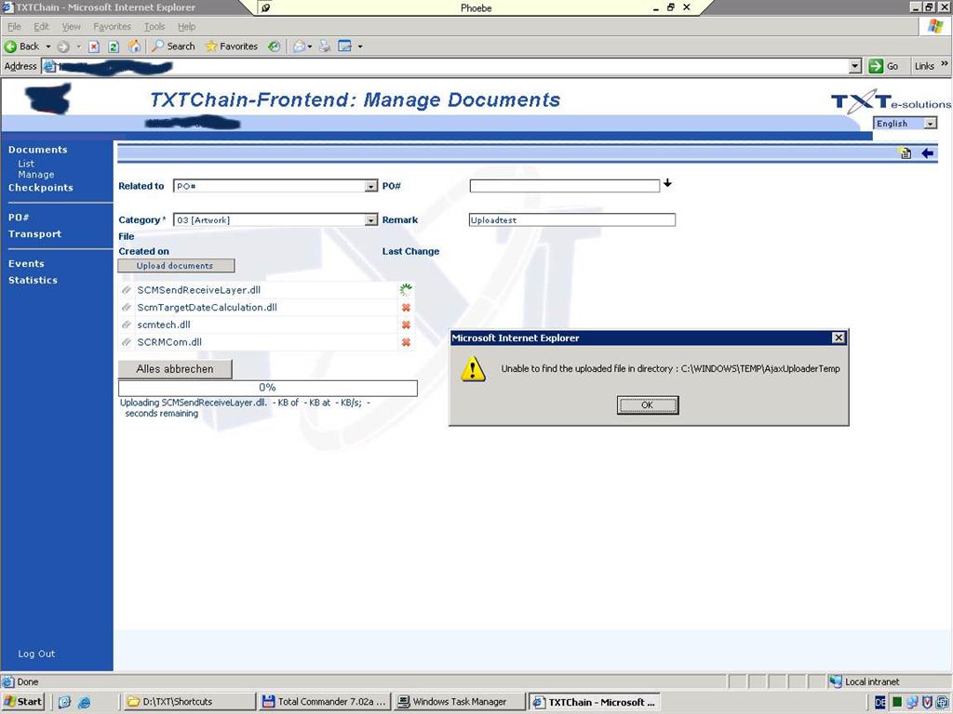Click the 0% upload progress bar
Image resolution: width=953 pixels, height=714 pixels.
(x=268, y=388)
